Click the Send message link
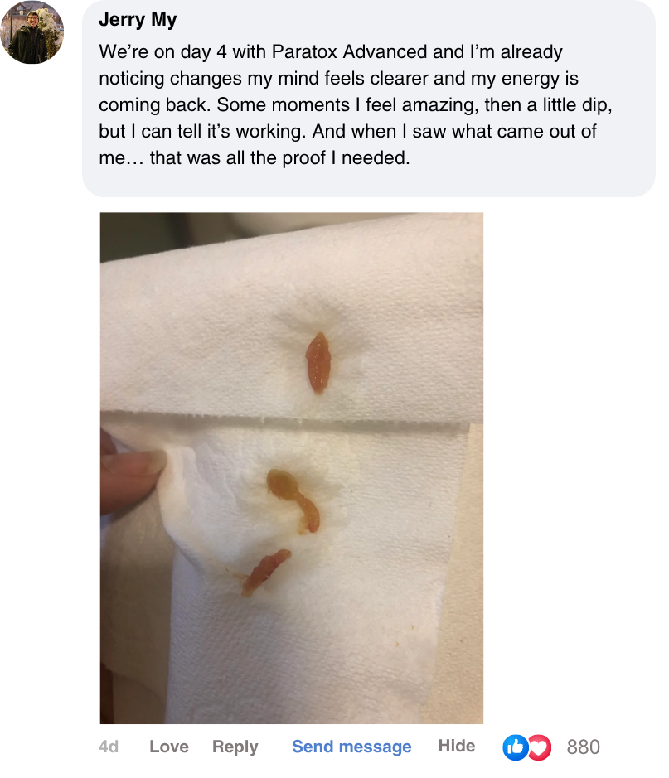This screenshot has height=778, width=669. point(351,747)
